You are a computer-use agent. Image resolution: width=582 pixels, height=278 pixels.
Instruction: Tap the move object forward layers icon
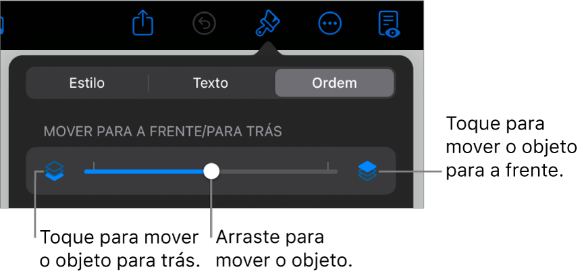click(367, 171)
